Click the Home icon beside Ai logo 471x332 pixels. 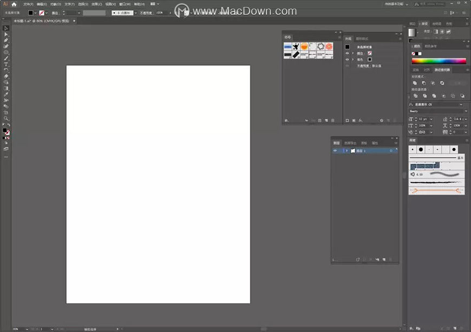coord(14,4)
